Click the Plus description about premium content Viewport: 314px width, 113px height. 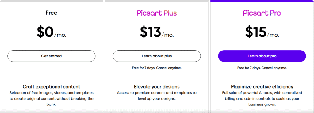[157, 96]
